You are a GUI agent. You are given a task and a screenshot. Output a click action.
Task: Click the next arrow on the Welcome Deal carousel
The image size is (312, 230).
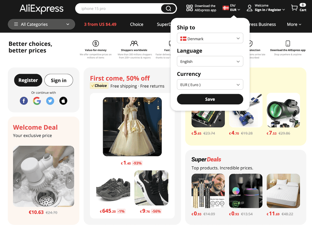(70, 180)
